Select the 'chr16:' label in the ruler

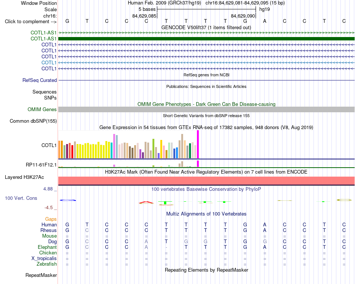(50, 16)
